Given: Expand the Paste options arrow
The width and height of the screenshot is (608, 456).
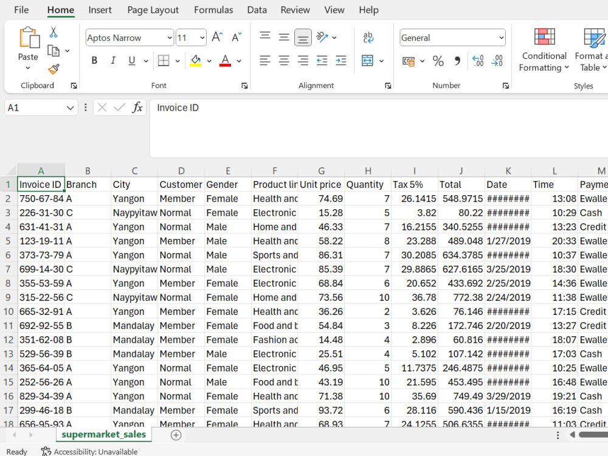Looking at the screenshot, I should 28,68.
